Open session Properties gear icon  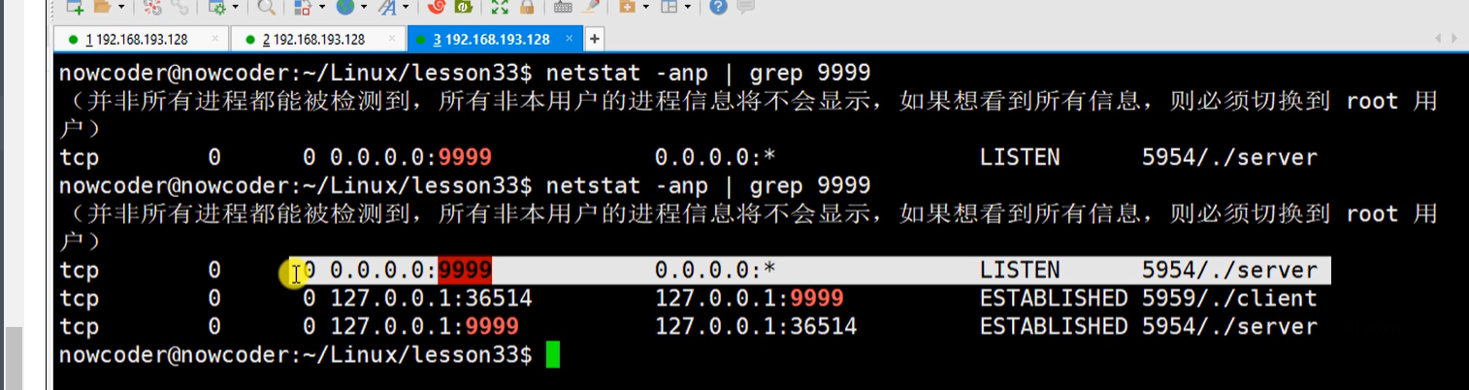coord(217,7)
